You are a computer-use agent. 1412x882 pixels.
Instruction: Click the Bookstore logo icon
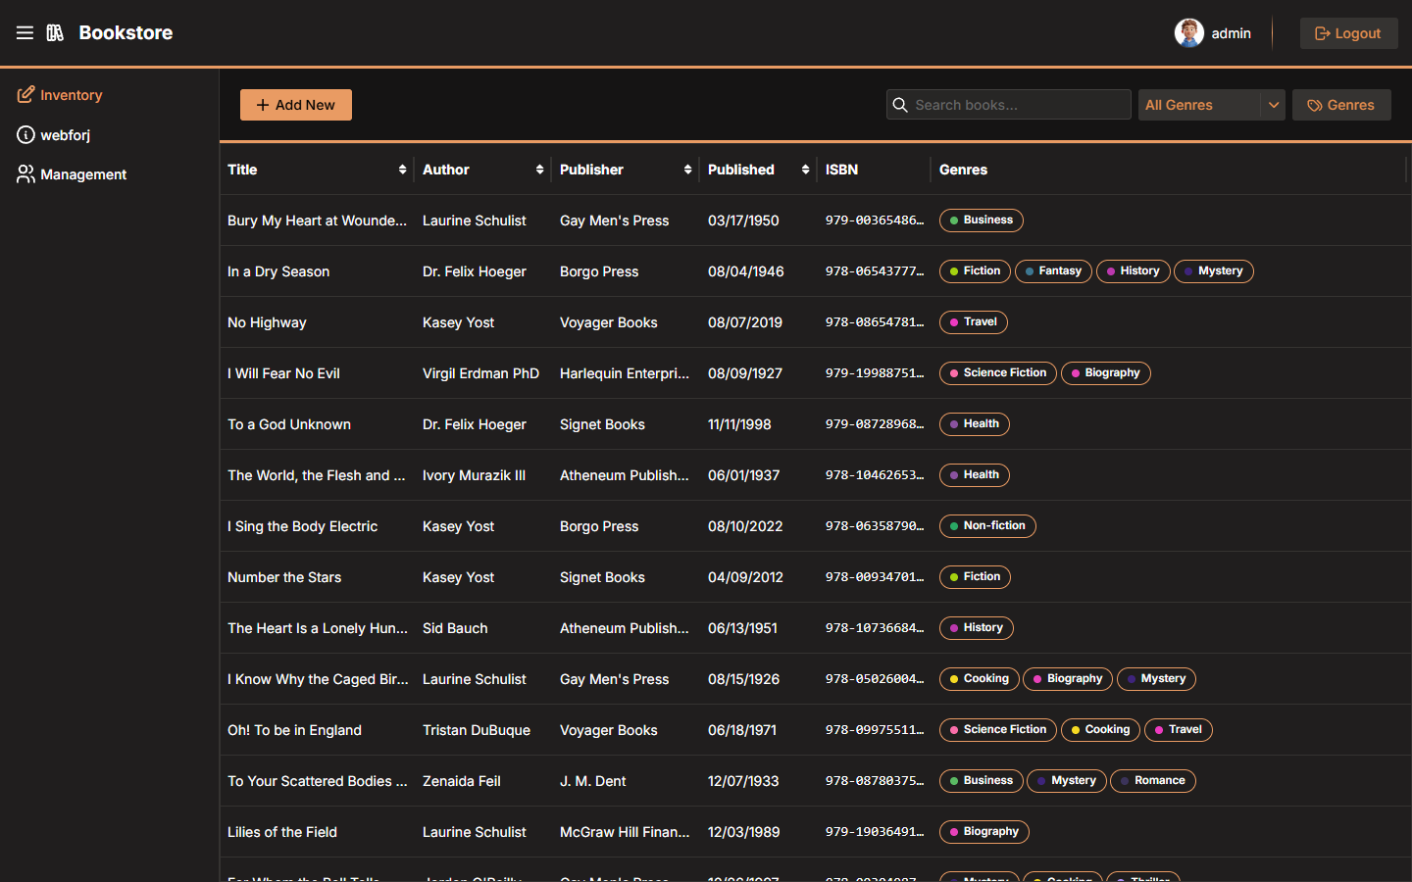[x=56, y=32]
